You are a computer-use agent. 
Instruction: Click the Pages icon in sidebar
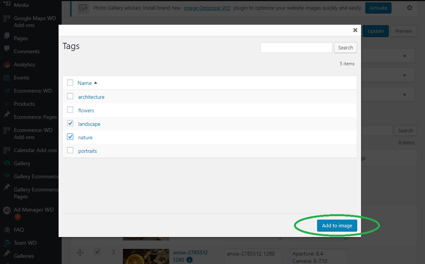(7, 36)
